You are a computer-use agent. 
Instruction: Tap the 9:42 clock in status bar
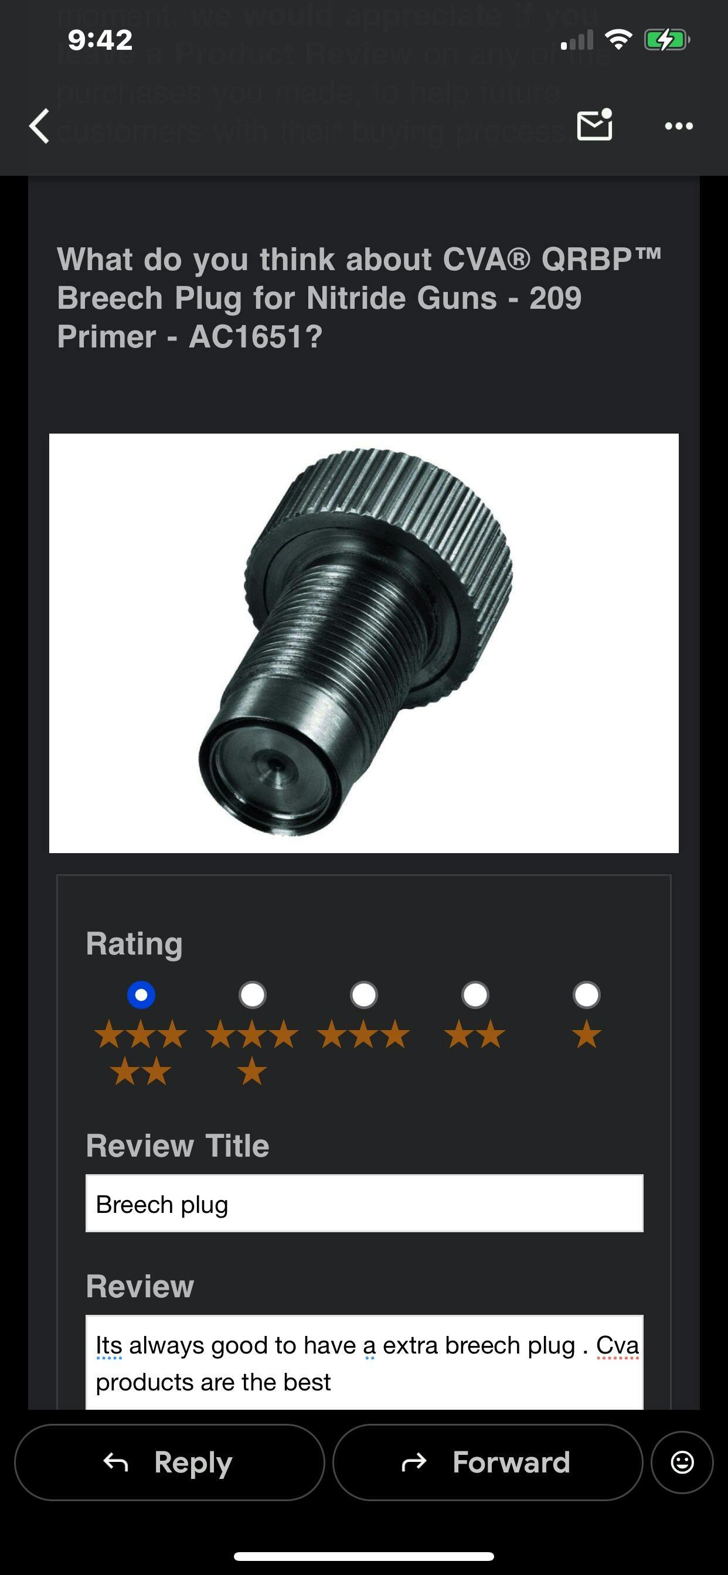click(100, 40)
